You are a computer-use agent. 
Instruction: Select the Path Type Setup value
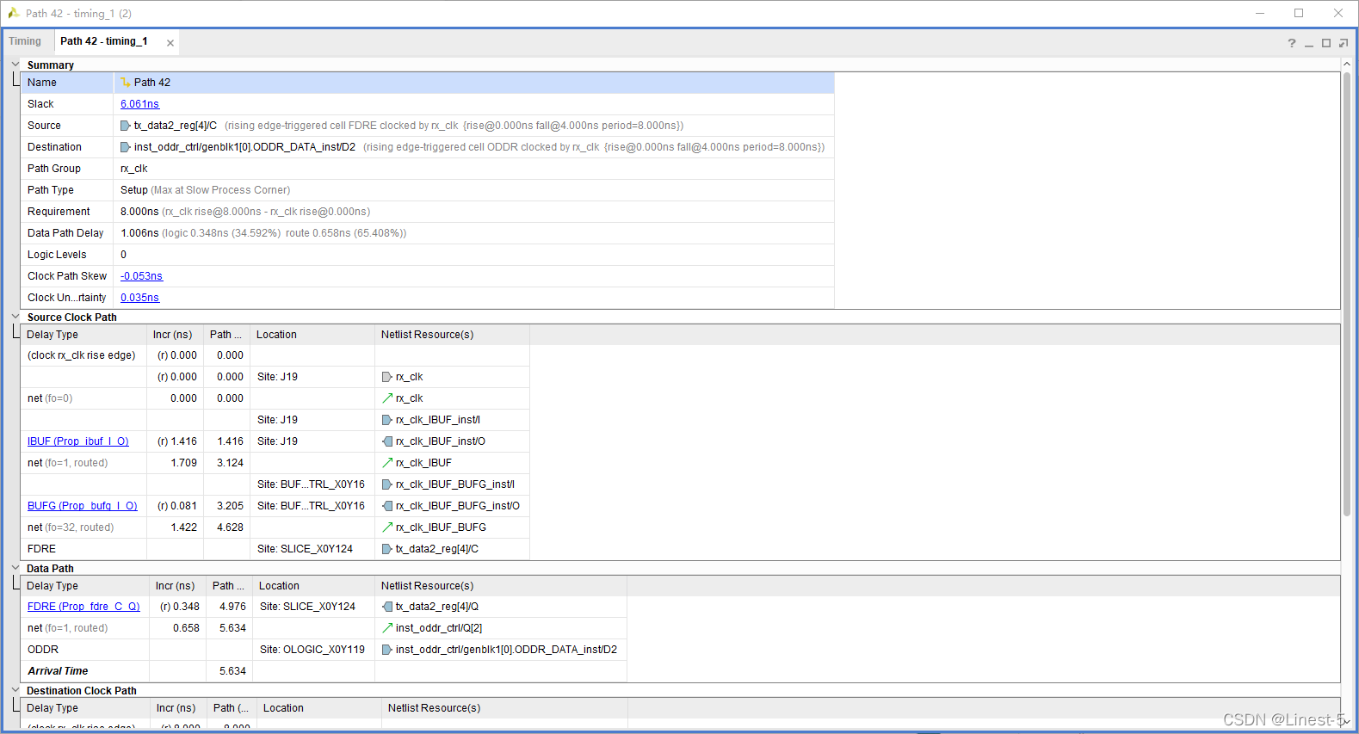click(x=134, y=190)
